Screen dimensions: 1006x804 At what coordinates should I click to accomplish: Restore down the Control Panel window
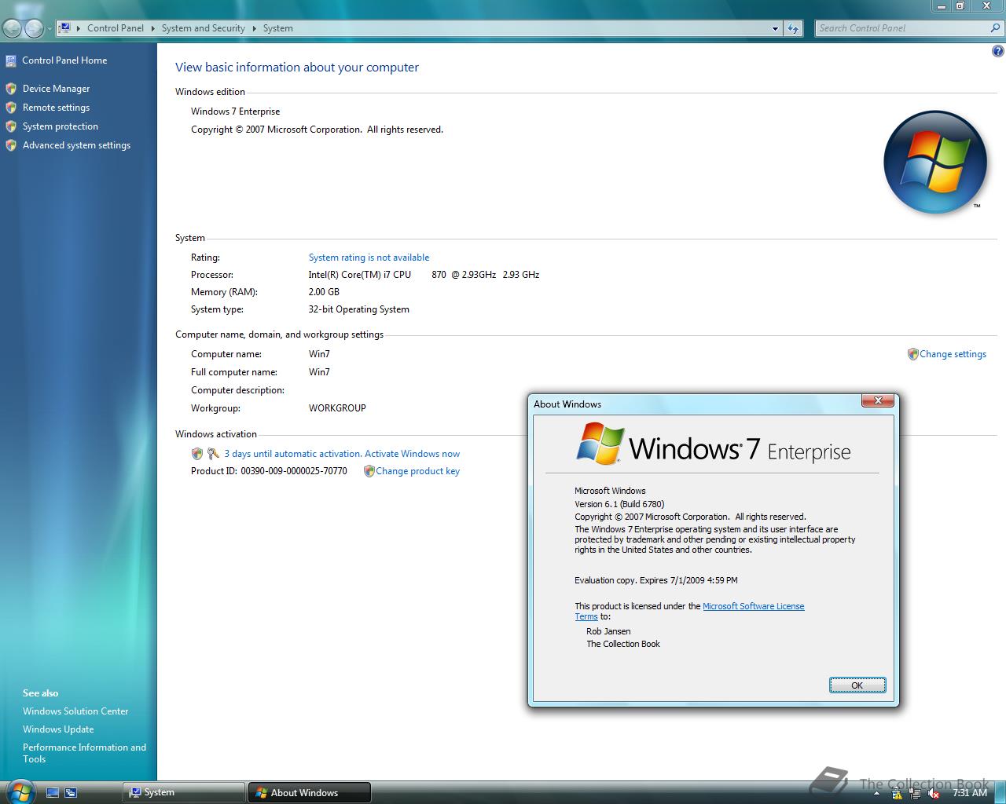(x=960, y=5)
